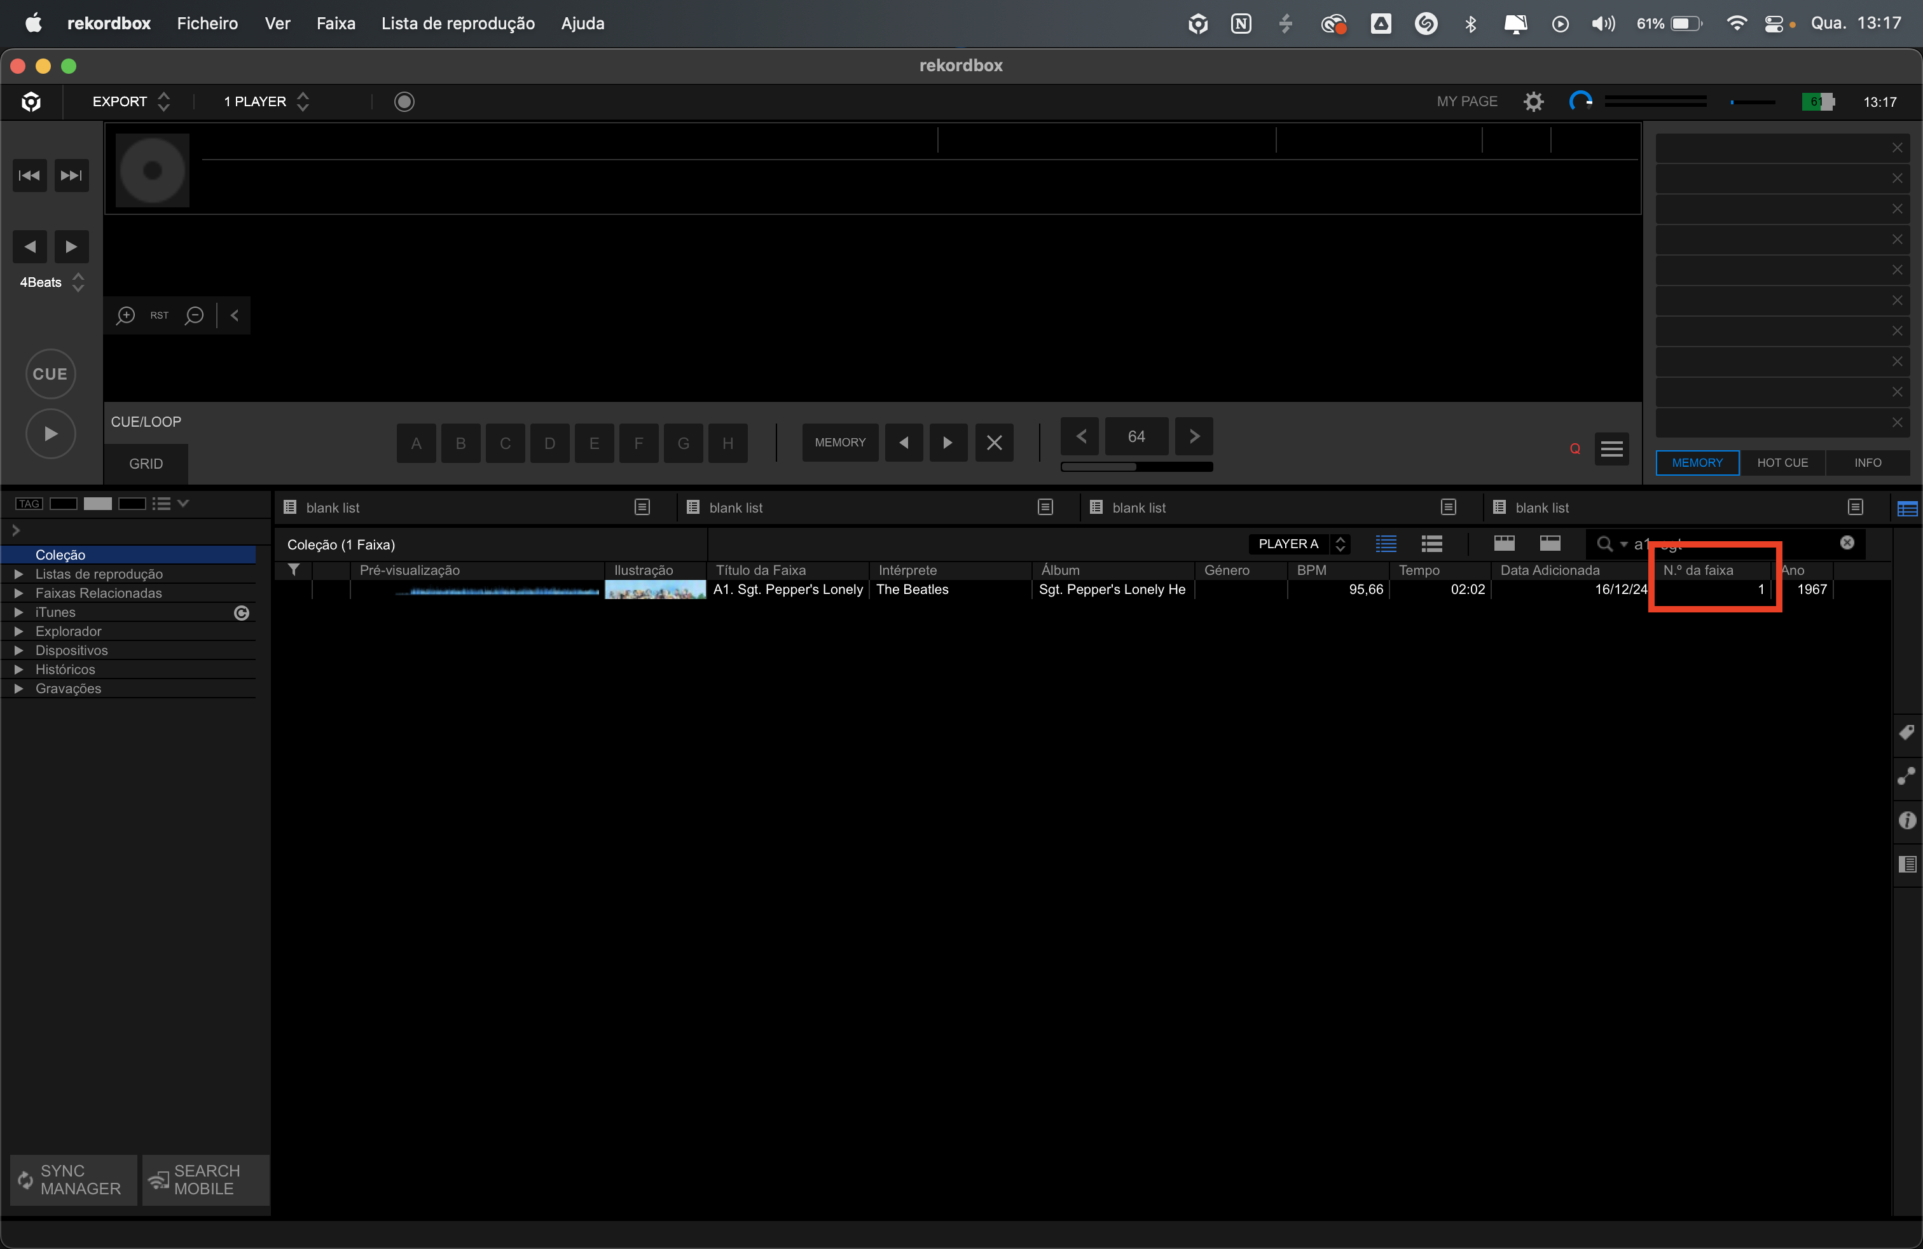1923x1249 pixels.
Task: Delete cue with the X button next to MEMORY
Action: [994, 443]
